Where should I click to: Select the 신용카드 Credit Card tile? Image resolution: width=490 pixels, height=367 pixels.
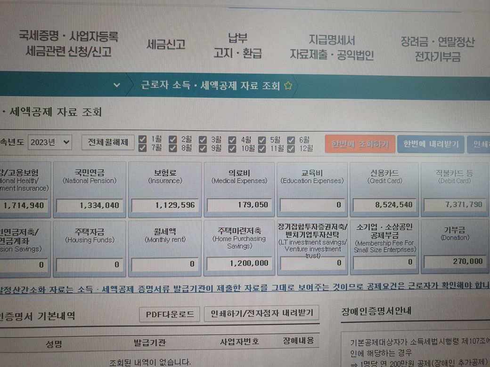coord(384,189)
